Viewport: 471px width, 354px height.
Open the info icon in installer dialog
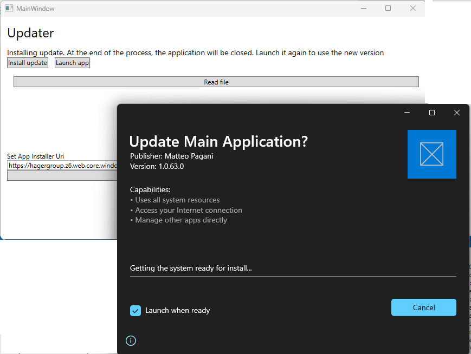pyautogui.click(x=131, y=341)
